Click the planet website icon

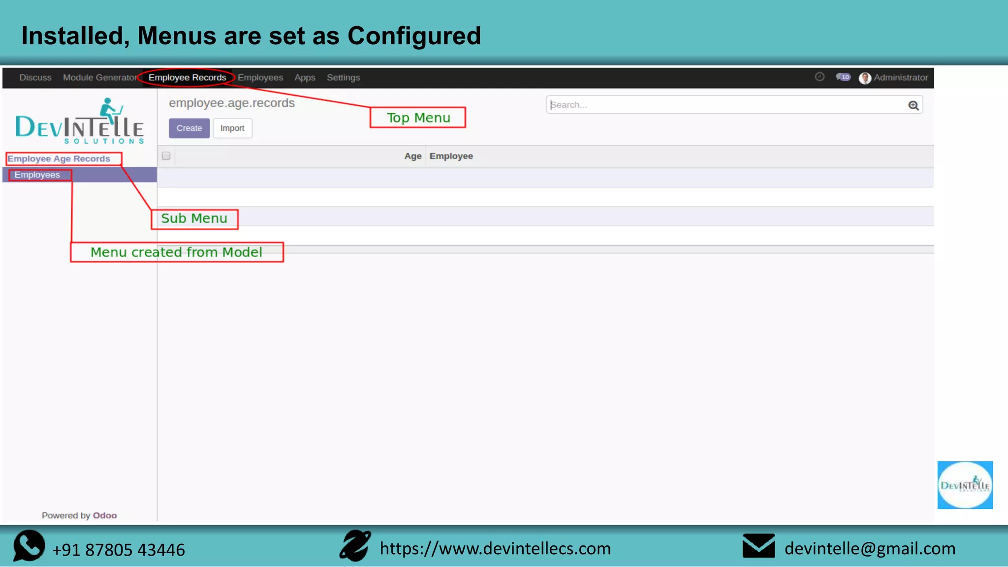click(x=355, y=546)
